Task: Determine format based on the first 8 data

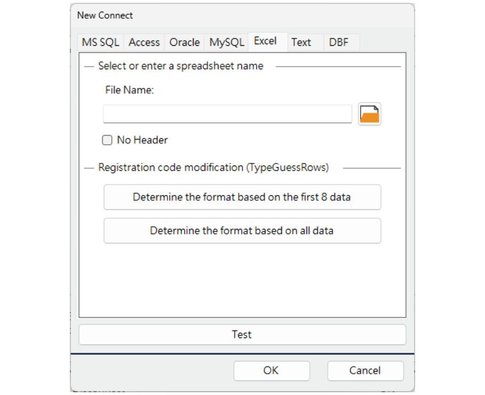Action: tap(243, 197)
